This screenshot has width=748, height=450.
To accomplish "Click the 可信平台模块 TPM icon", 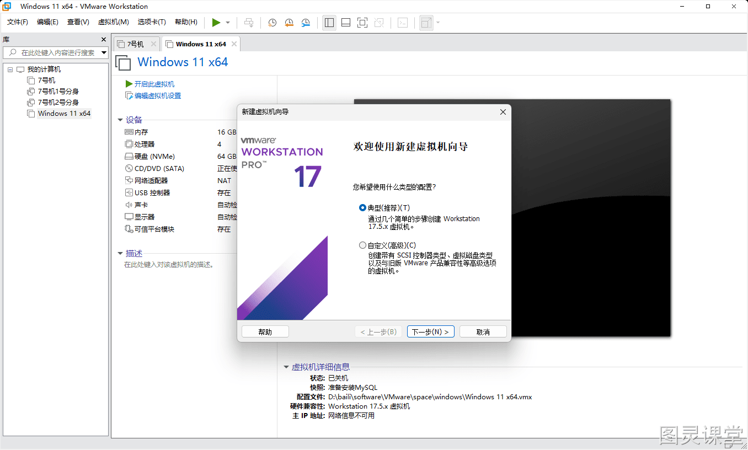I will tap(129, 229).
